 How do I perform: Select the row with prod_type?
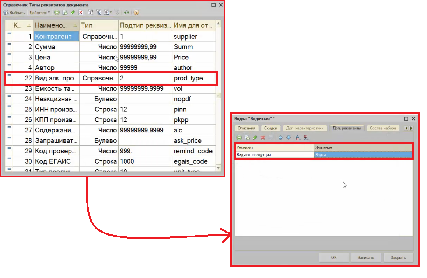[x=111, y=78]
